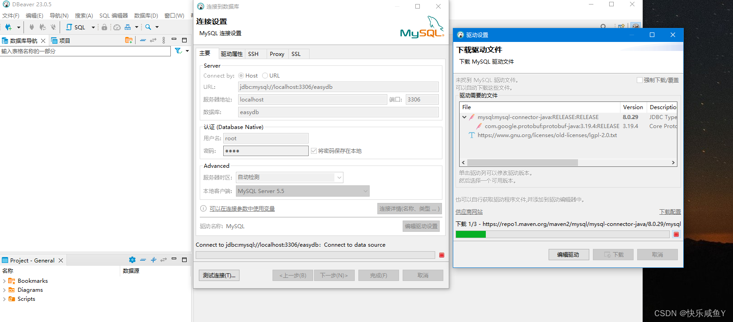Stop the connection progress with red square
The height and width of the screenshot is (322, 733).
click(442, 255)
